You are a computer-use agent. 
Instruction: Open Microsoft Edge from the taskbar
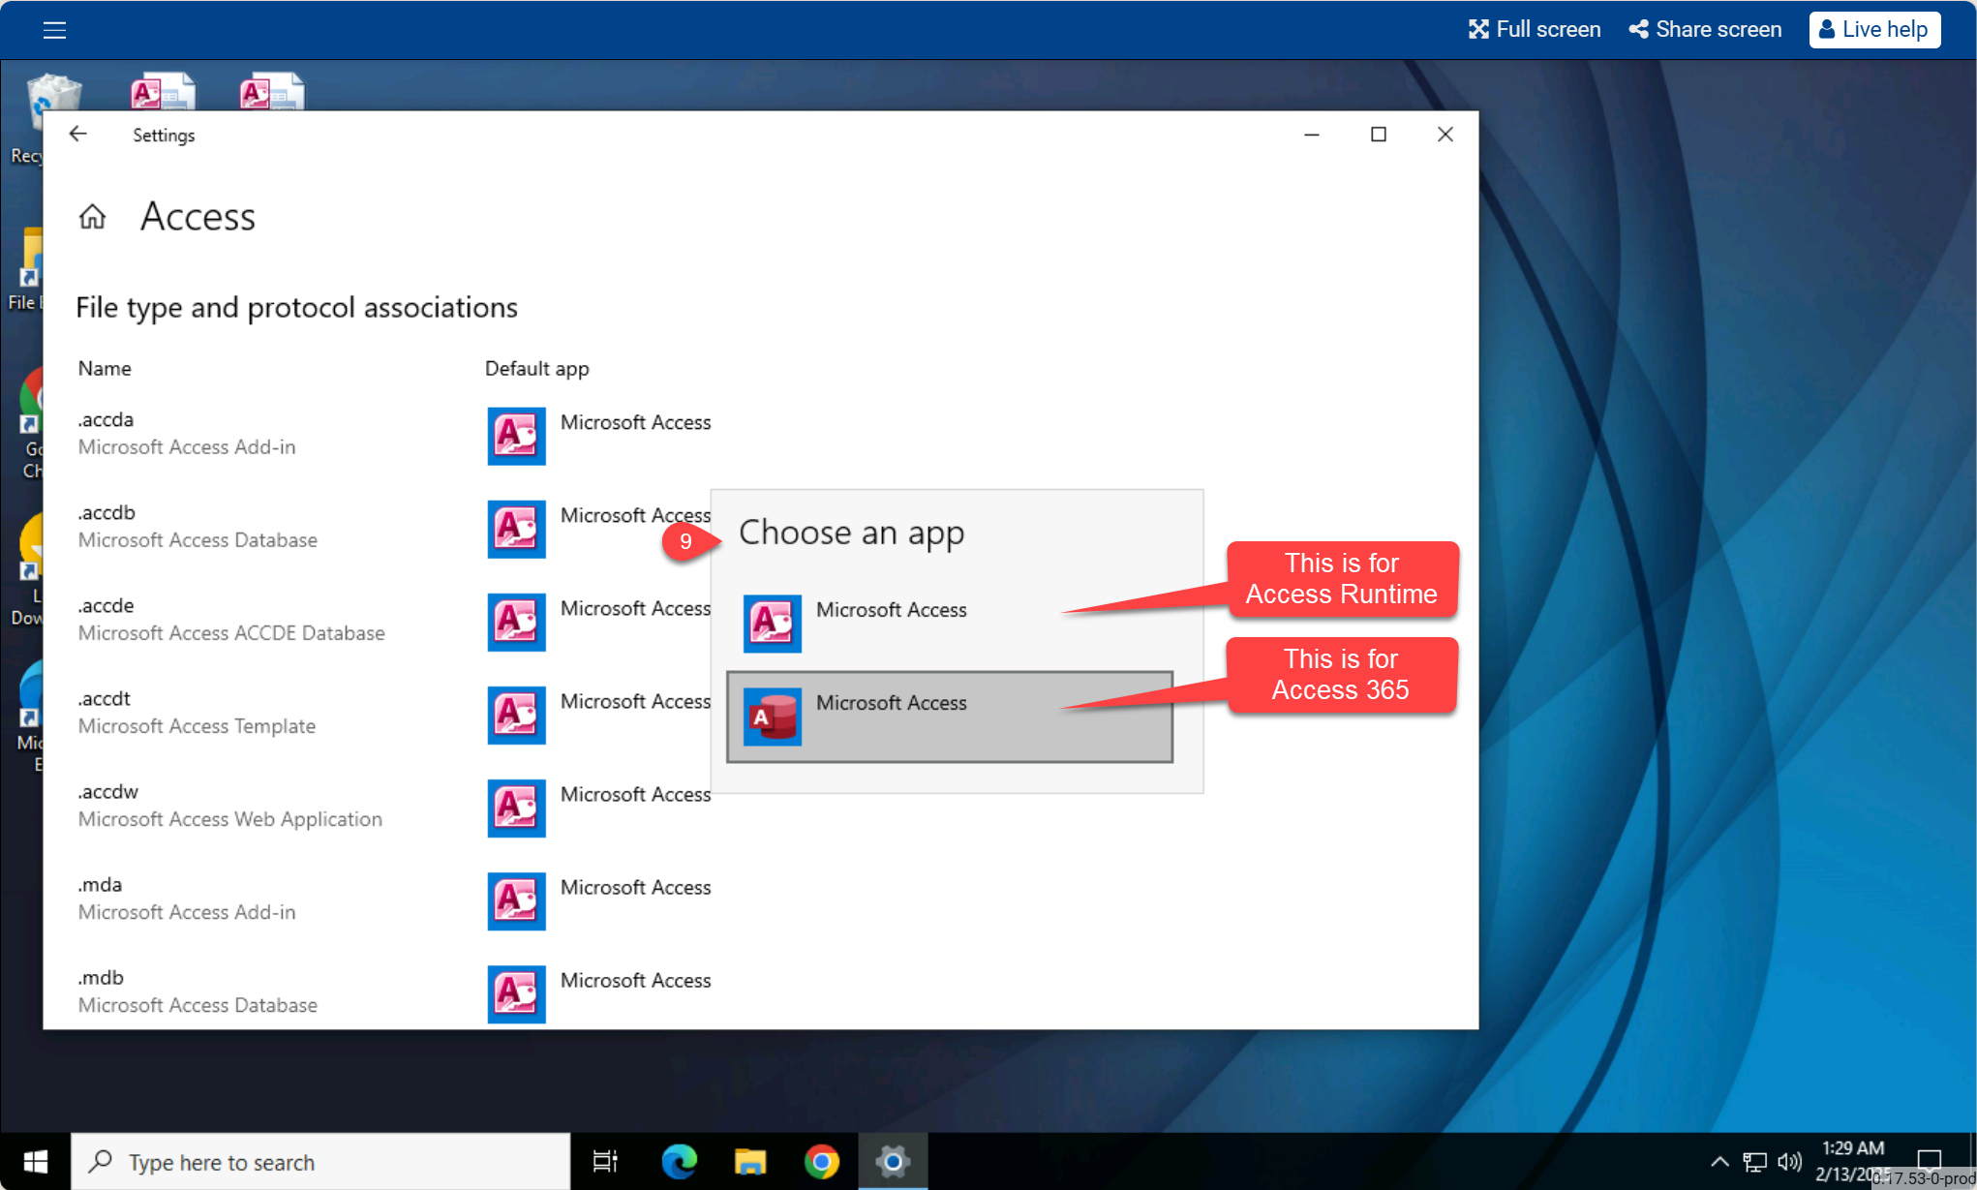pyautogui.click(x=679, y=1161)
